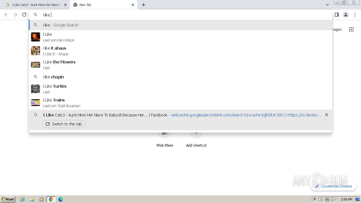Reload the page with the refresh icon
Image resolution: width=361 pixels, height=203 pixels.
point(24,15)
